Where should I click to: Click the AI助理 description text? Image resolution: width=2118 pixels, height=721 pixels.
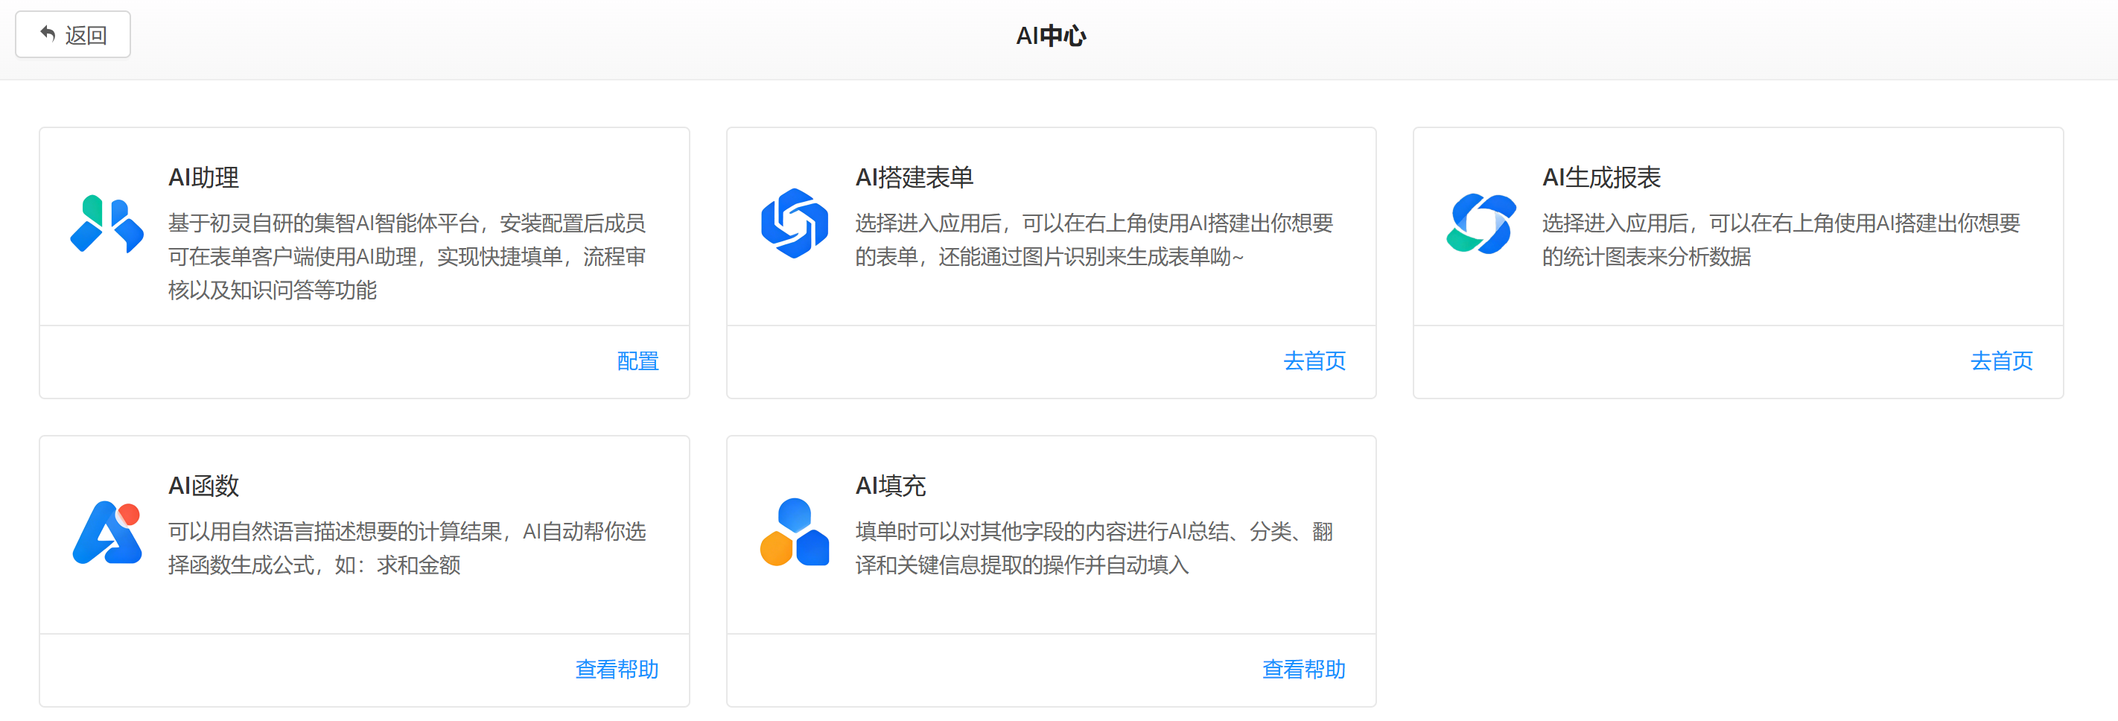pyautogui.click(x=407, y=256)
